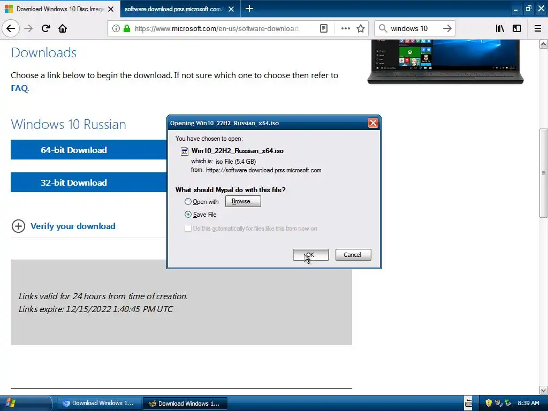Image resolution: width=548 pixels, height=411 pixels.
Task: Click the iso file icon in dialog
Action: pos(184,151)
